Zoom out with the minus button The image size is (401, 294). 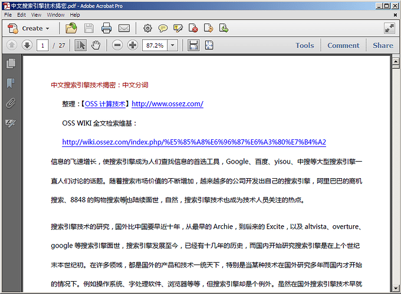tap(117, 45)
